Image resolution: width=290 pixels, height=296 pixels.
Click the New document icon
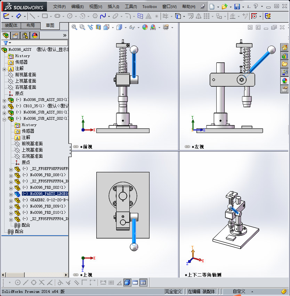coord(212,7)
